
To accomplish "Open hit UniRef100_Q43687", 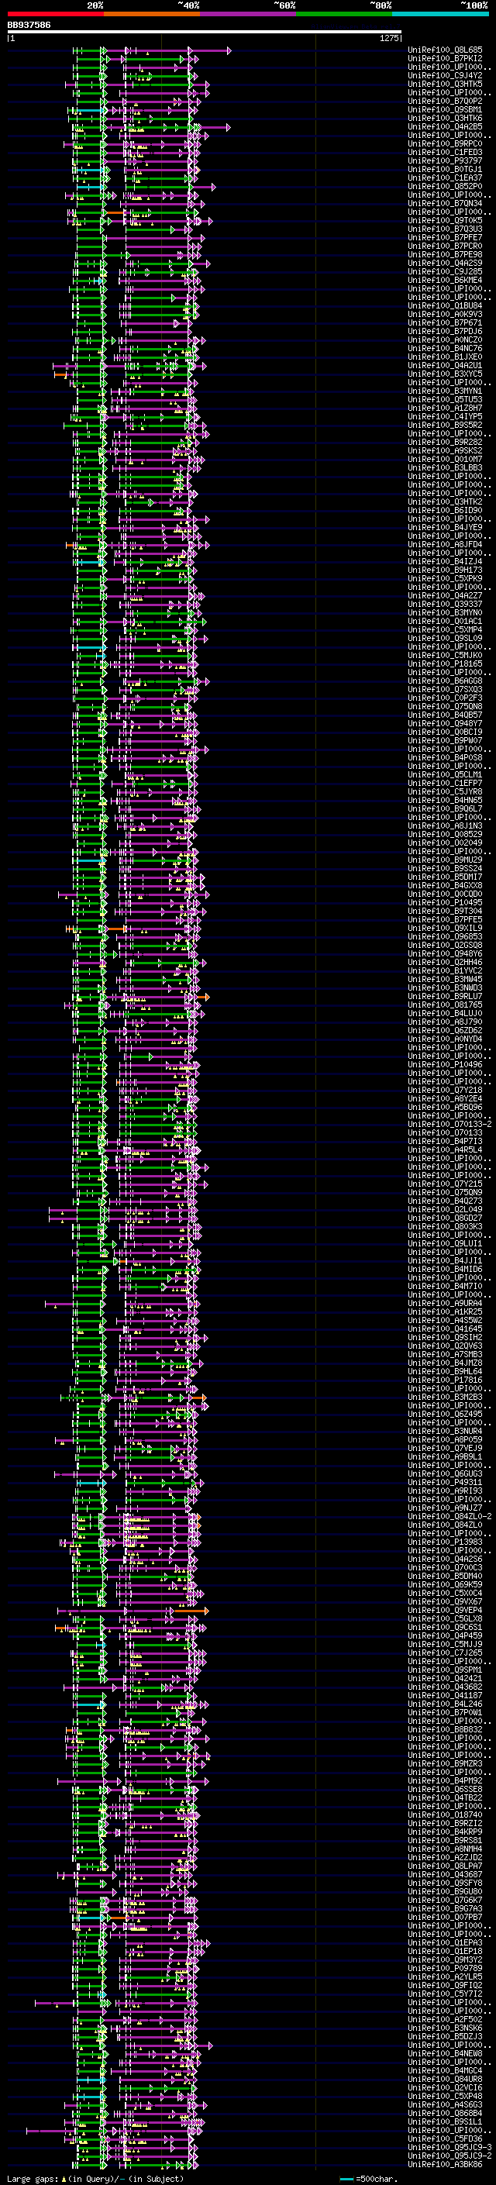I will coord(445,1873).
